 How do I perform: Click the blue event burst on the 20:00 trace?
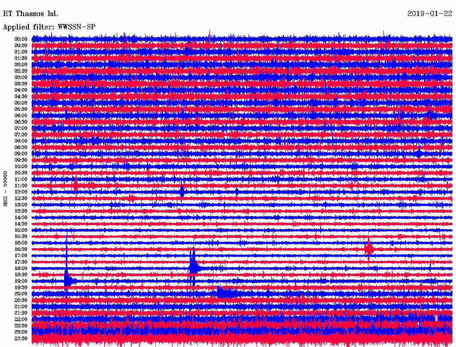(x=227, y=292)
